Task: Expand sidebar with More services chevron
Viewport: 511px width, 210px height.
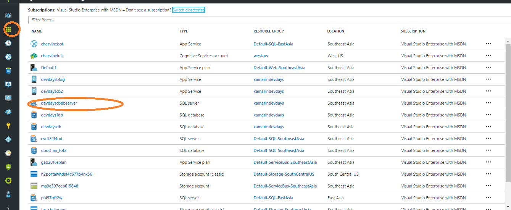Action: pyautogui.click(x=8, y=208)
